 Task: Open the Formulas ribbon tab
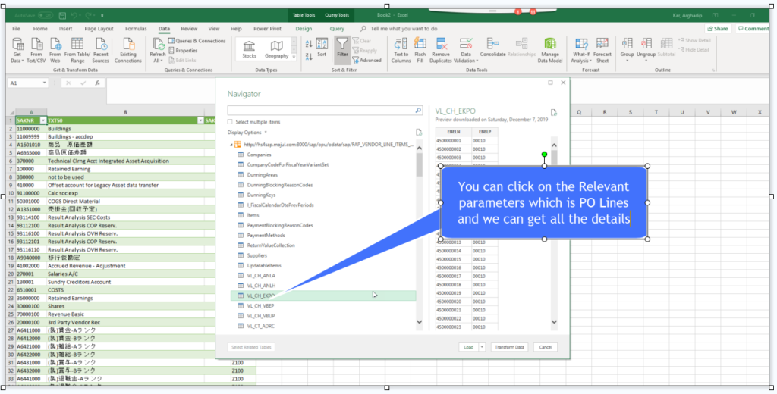[136, 29]
